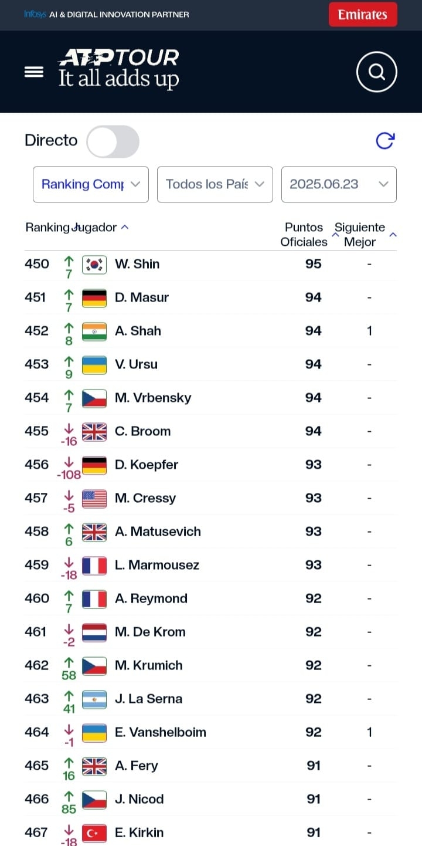Click Argentina flag beside J. La Serna
The width and height of the screenshot is (422, 846).
tap(94, 699)
